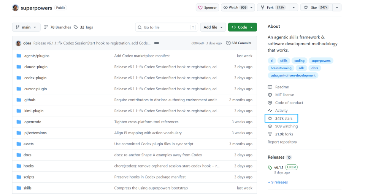Click the folder icon for .opencode

(x=19, y=122)
